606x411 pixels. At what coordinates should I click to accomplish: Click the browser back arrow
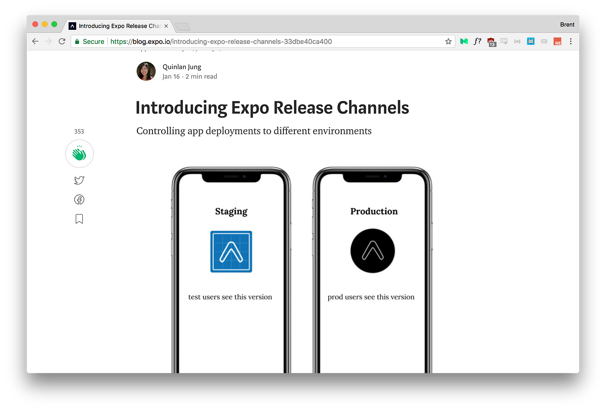point(35,41)
